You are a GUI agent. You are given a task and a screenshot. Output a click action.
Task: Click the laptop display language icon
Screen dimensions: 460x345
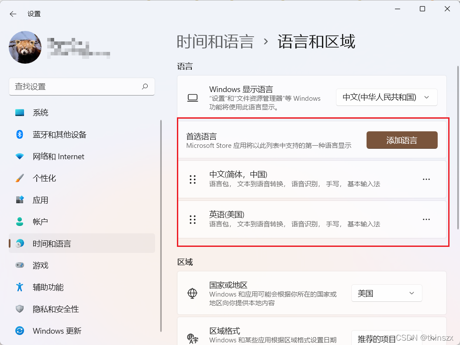pyautogui.click(x=193, y=98)
